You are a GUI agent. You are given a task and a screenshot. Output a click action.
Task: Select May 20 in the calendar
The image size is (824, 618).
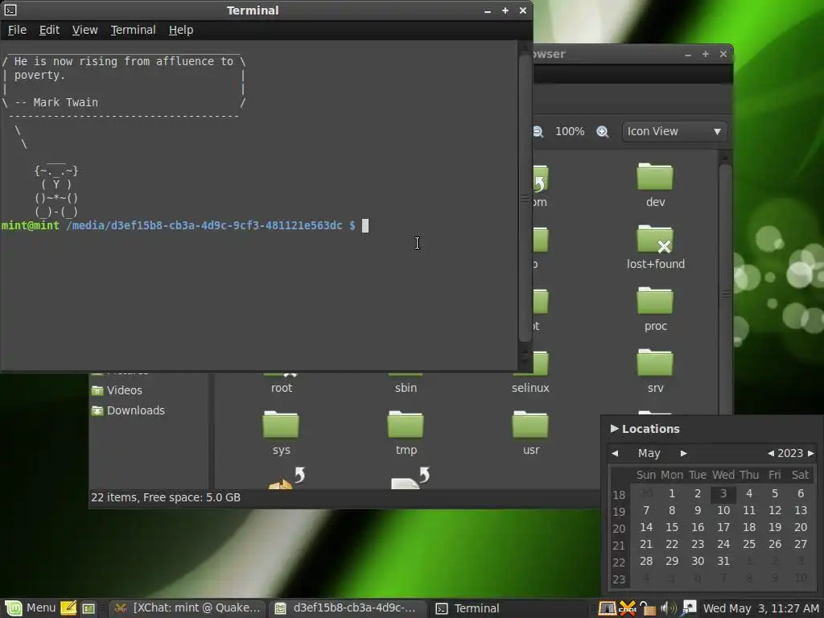[x=801, y=527]
